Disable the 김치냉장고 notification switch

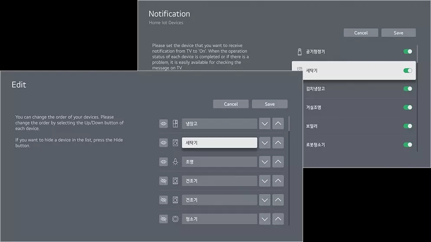coord(408,89)
